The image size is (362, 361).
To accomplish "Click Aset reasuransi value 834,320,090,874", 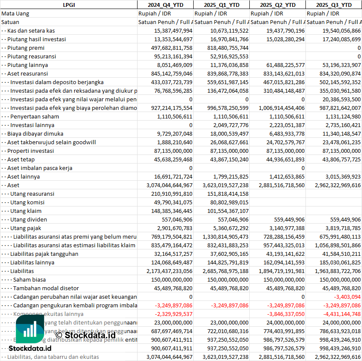I will click(340, 73).
